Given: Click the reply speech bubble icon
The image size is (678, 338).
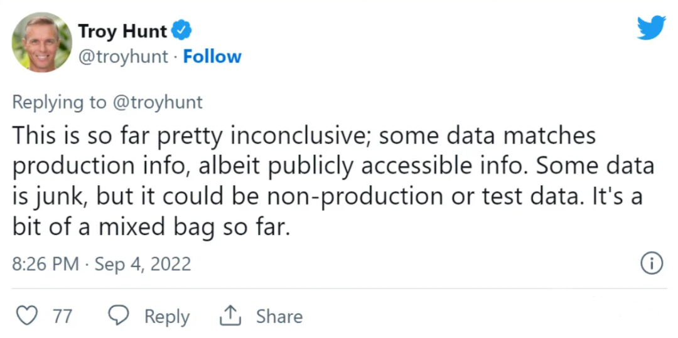Looking at the screenshot, I should (118, 316).
